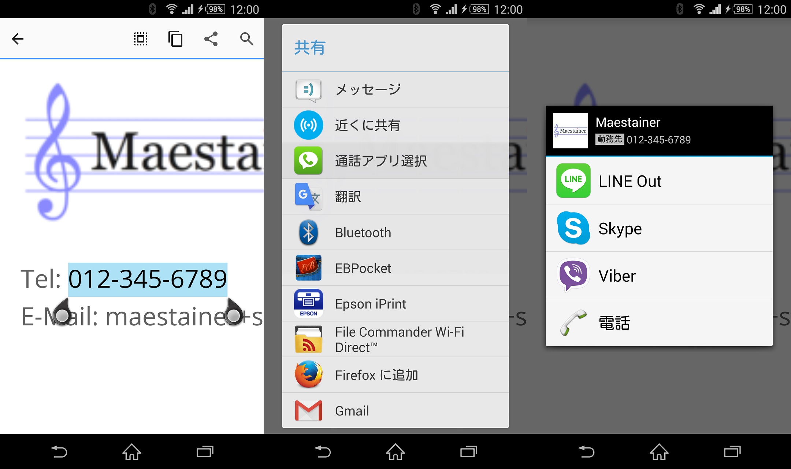791x469 pixels.
Task: Share with メッセージ from the share sheet
Action: (367, 89)
